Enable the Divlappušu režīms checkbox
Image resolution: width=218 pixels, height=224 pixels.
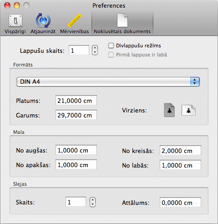[111, 46]
